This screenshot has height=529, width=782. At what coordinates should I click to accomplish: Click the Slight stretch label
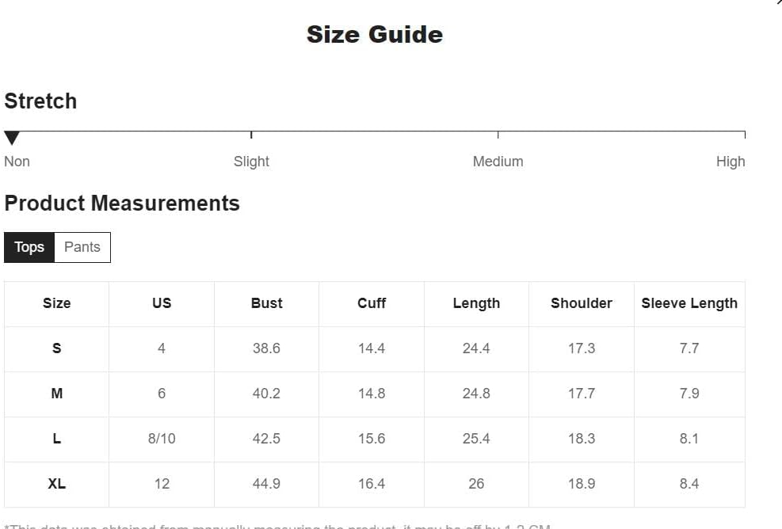click(251, 162)
